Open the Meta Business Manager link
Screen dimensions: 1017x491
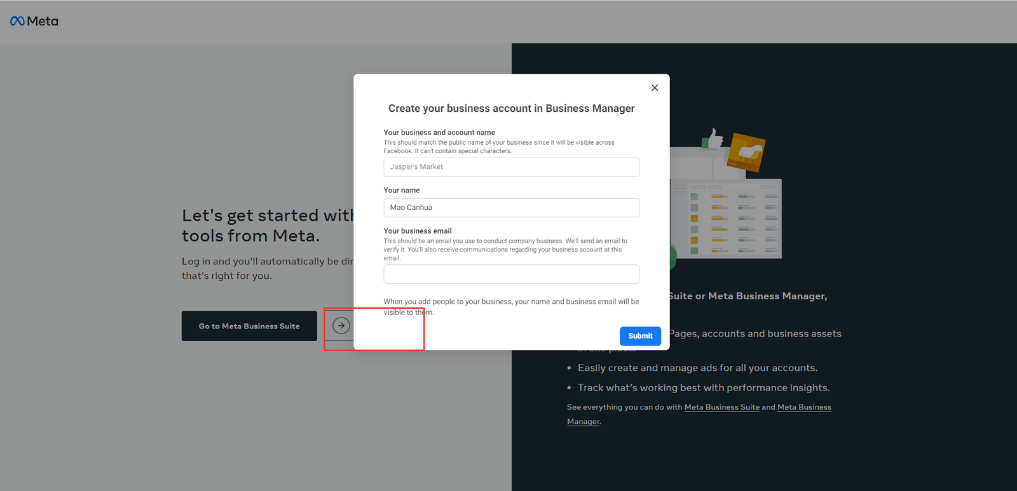click(x=804, y=407)
